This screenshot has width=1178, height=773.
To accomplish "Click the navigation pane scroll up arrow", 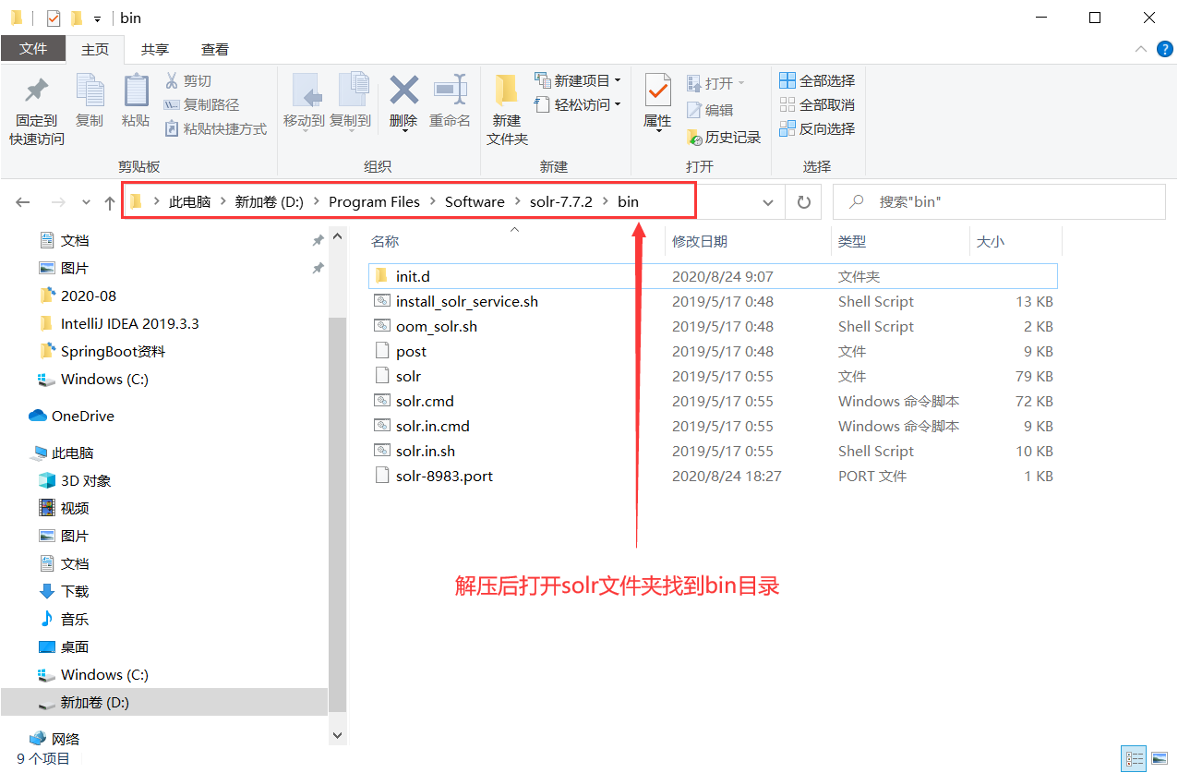I will coord(337,237).
